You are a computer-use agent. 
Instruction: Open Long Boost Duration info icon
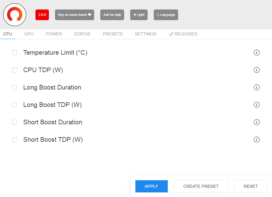pos(257,87)
